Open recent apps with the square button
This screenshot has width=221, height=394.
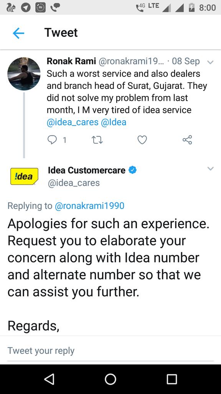[x=172, y=379]
